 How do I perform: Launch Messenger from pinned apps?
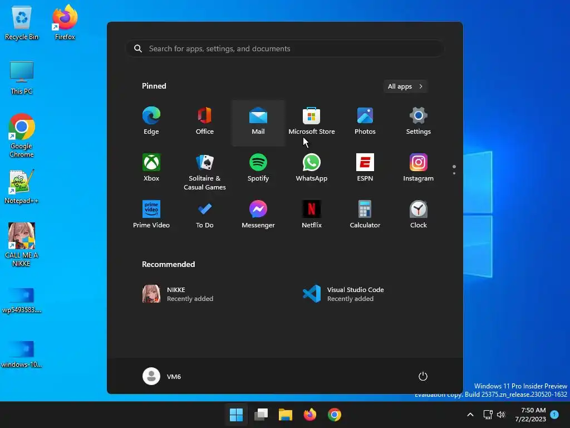[x=258, y=215]
